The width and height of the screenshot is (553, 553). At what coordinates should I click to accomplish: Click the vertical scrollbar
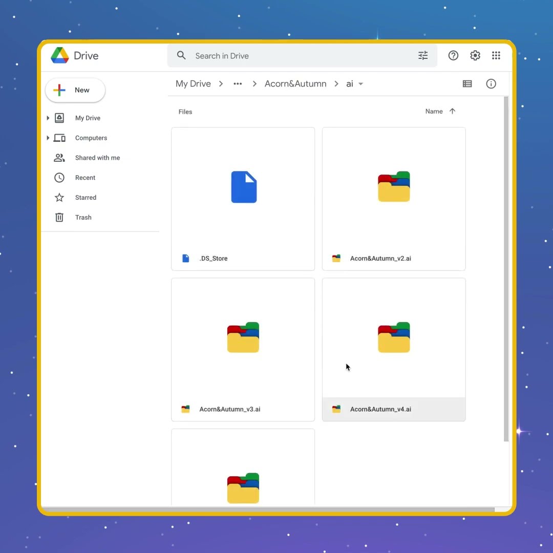coord(506,269)
